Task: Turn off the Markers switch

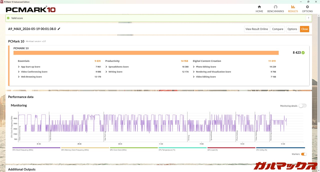Action: tap(304, 154)
